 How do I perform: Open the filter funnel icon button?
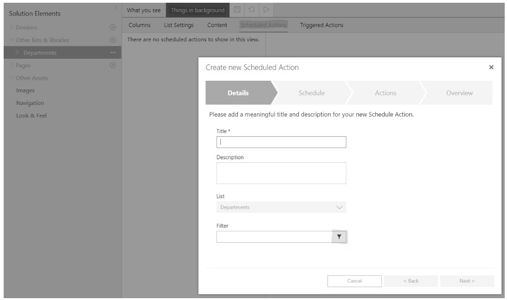pos(339,237)
